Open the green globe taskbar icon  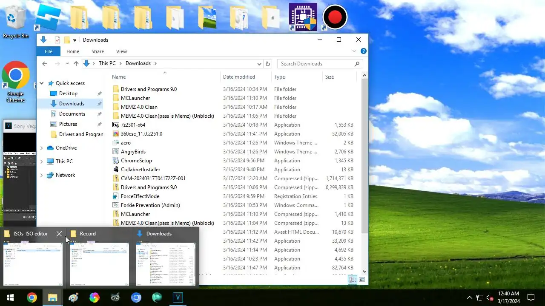tap(157, 297)
